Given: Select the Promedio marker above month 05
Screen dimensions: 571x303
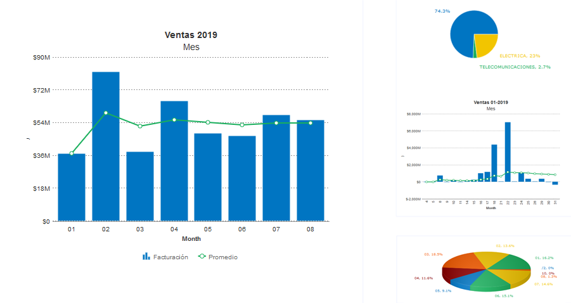Looking at the screenshot, I should pos(208,122).
